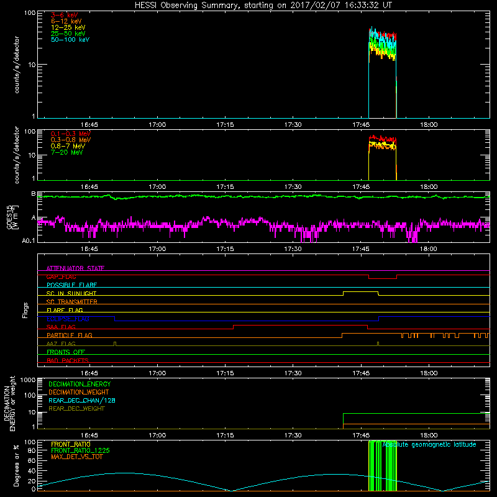Click 18:00 tick under the keV panel
Image resolution: width=497 pixels, height=497 pixels.
pos(429,125)
